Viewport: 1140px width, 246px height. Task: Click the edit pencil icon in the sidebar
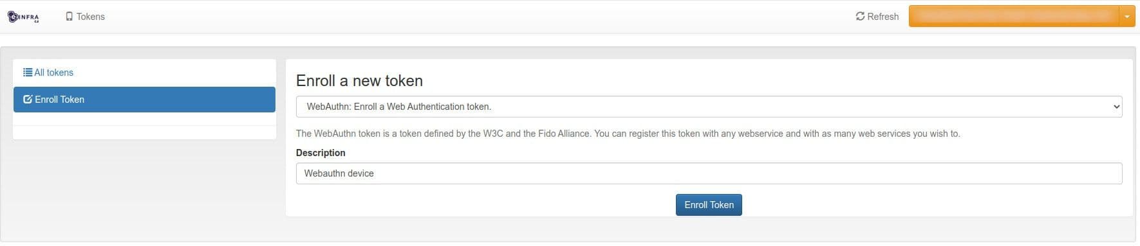[x=28, y=100]
